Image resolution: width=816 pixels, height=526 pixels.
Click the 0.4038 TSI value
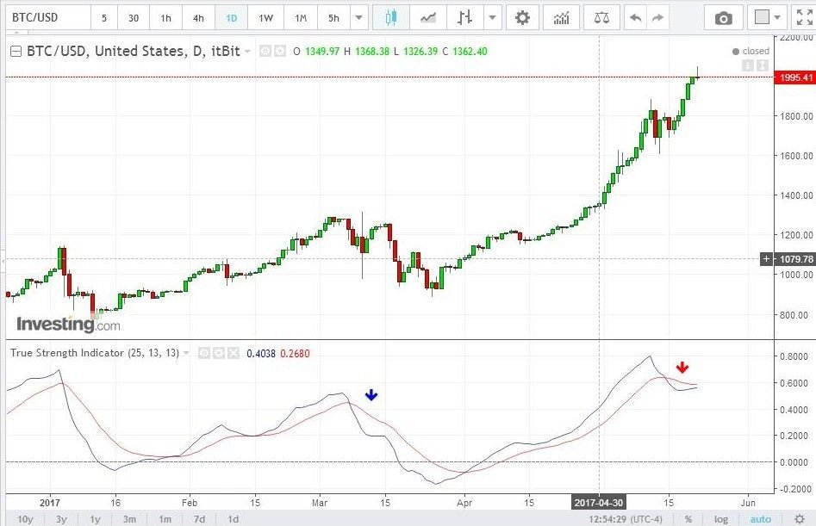[x=261, y=354]
